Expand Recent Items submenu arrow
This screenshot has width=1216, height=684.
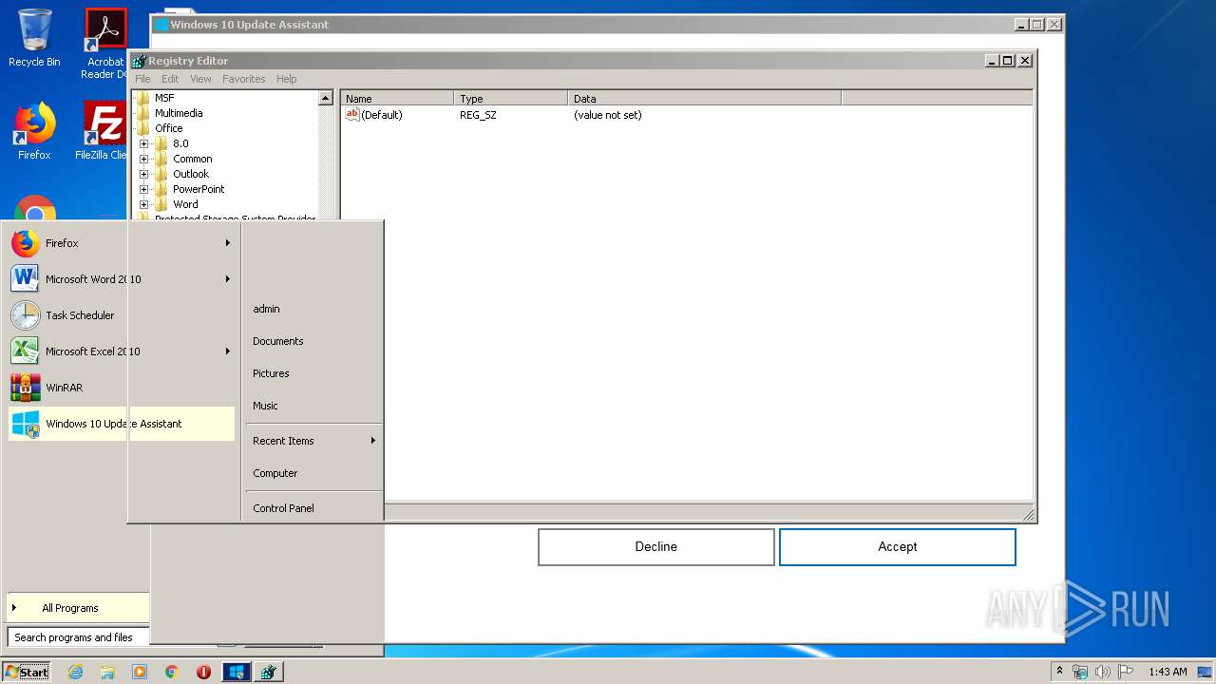point(373,441)
